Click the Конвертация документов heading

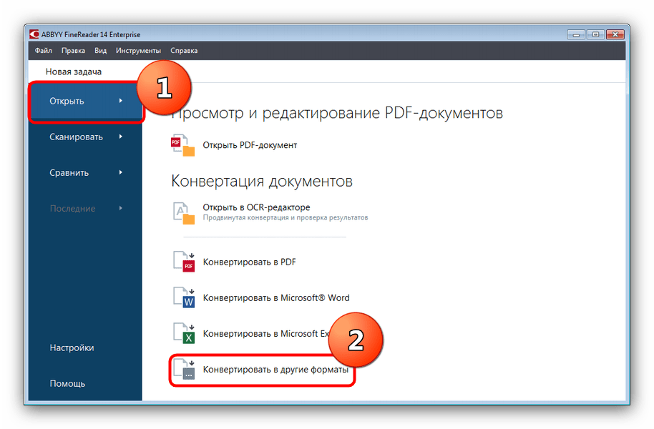click(261, 181)
